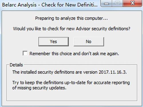Click the grayed-out maximize button
The height and width of the screenshot is (107, 143).
point(117,3)
